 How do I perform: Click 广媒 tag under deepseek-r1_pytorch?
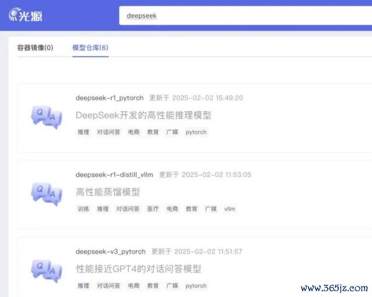[x=172, y=132]
